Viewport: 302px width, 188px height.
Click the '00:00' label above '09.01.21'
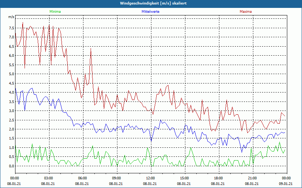[x=287, y=178]
